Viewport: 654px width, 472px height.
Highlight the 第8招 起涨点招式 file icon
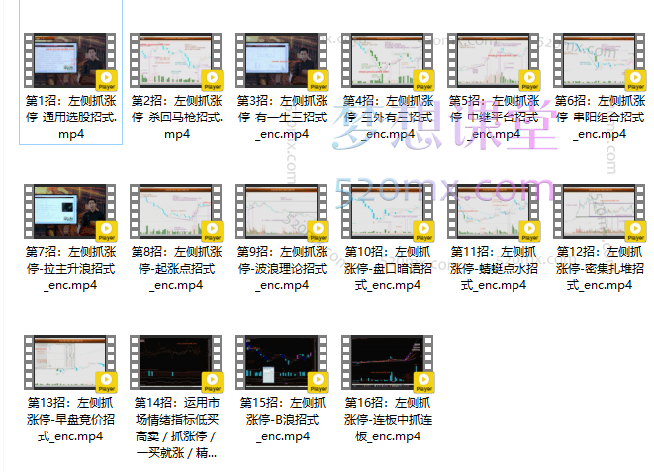point(176,211)
